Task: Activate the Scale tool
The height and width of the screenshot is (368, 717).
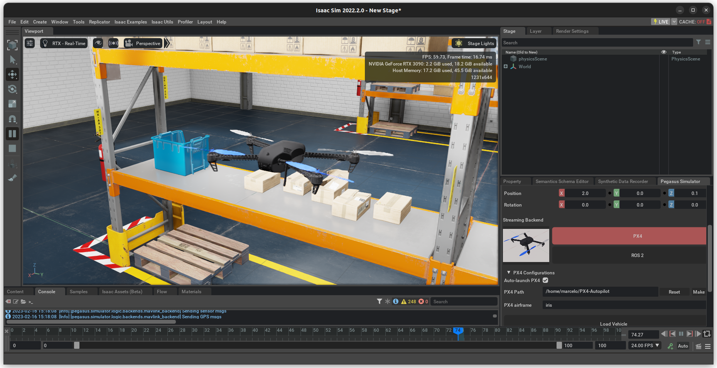Action: coord(12,104)
